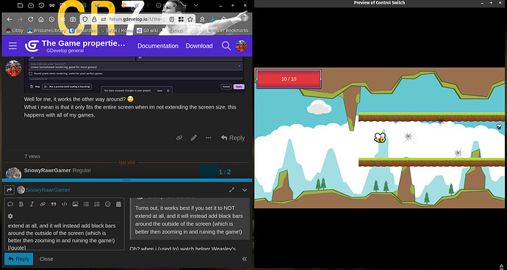Insert a hyperlink in the composer

coord(43,204)
